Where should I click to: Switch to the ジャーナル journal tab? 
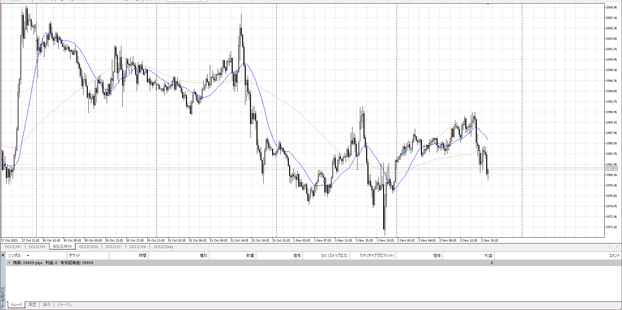click(64, 305)
